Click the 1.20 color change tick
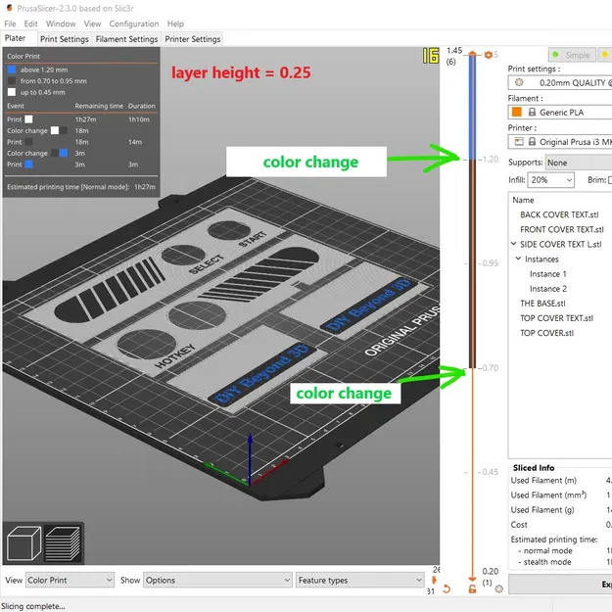 coord(491,160)
